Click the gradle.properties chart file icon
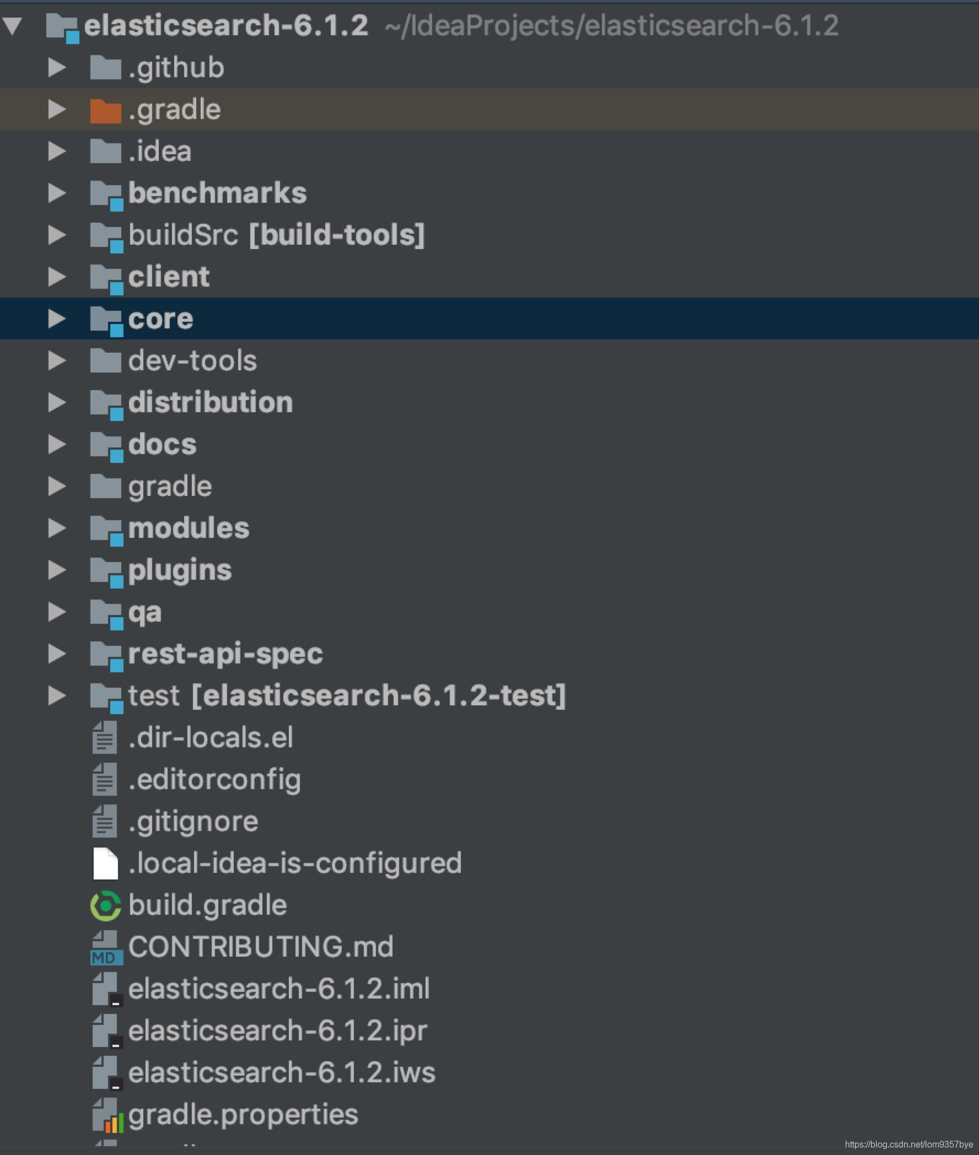Screen dimensions: 979x1155 click(x=107, y=1116)
